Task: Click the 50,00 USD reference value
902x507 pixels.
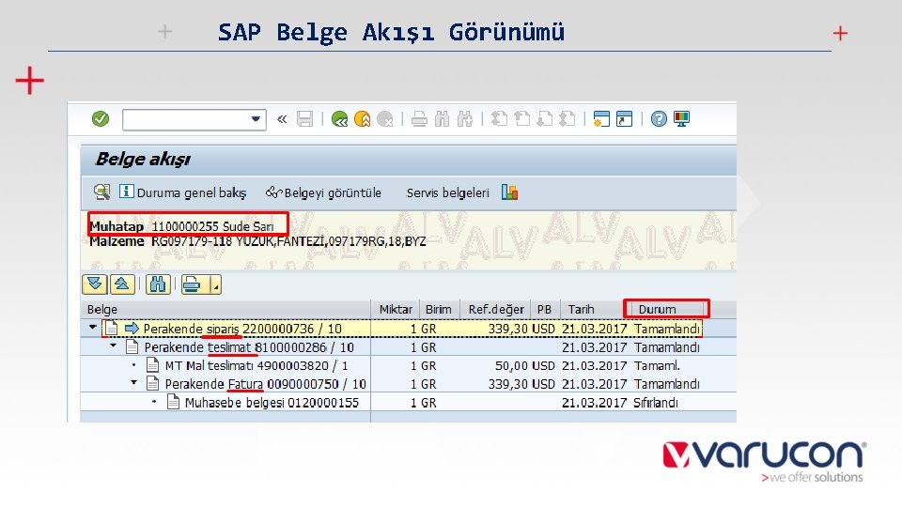Action: click(x=524, y=365)
